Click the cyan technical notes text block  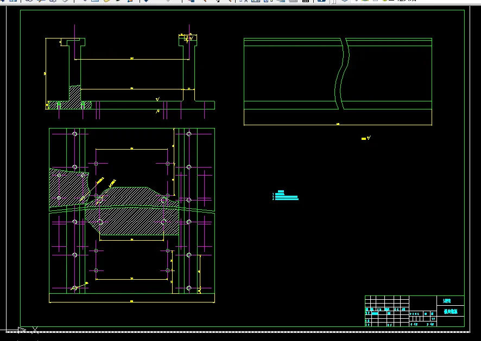(x=285, y=196)
